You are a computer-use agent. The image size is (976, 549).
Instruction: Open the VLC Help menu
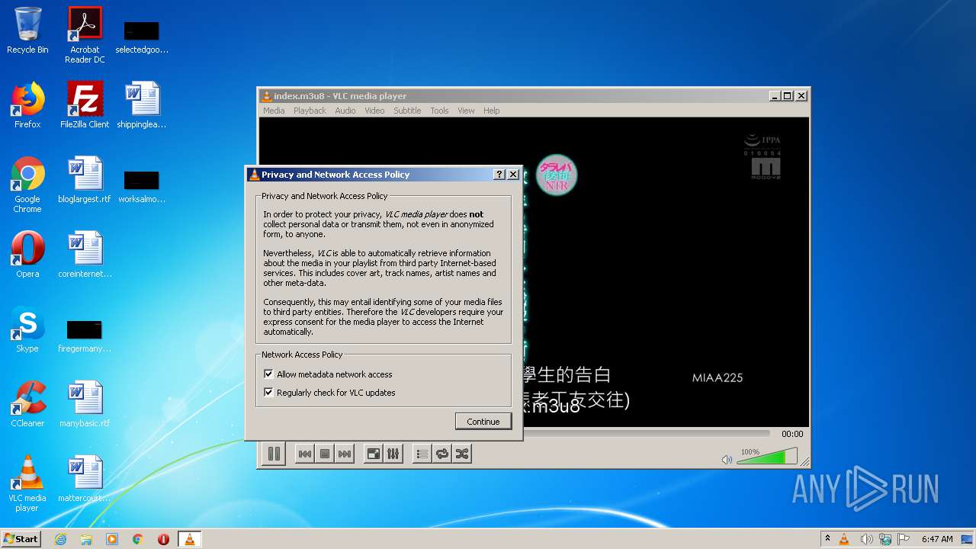click(492, 111)
